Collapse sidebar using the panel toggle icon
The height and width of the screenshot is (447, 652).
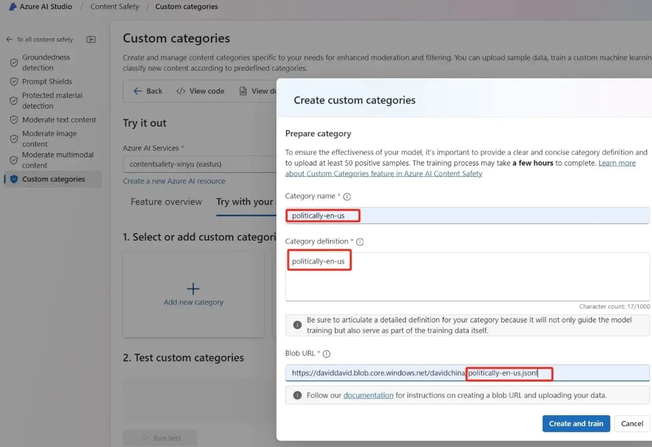pyautogui.click(x=91, y=40)
